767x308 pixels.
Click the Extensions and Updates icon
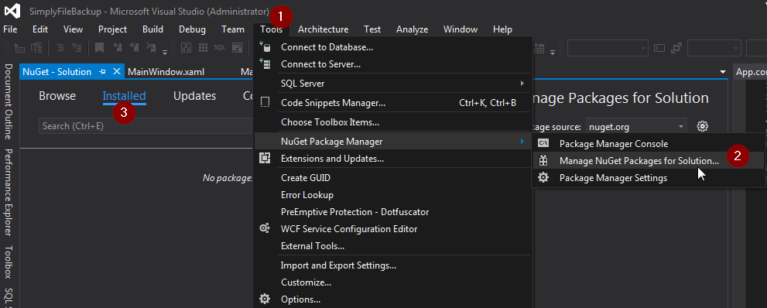(x=265, y=159)
